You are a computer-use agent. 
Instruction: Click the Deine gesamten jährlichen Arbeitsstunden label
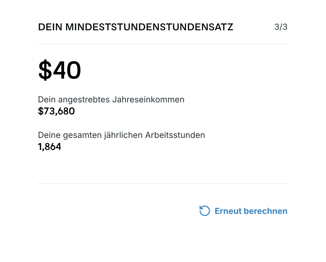coord(121,135)
